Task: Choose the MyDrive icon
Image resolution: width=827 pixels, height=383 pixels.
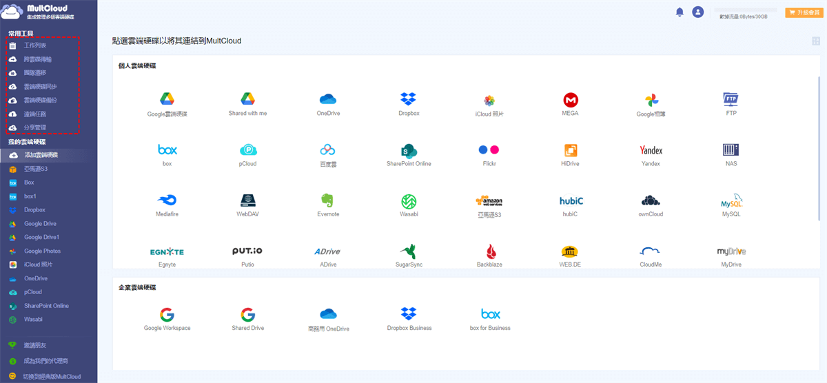Action: 731,256
